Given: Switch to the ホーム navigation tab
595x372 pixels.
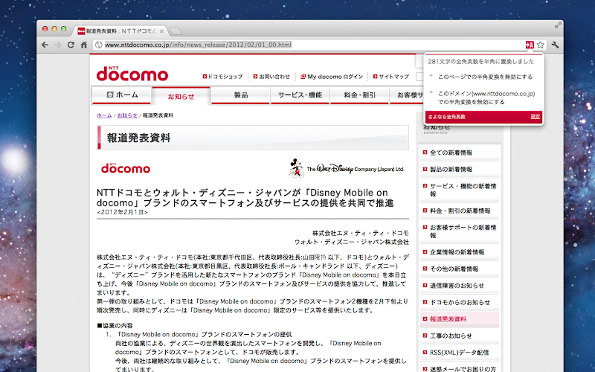Looking at the screenshot, I should tap(121, 95).
